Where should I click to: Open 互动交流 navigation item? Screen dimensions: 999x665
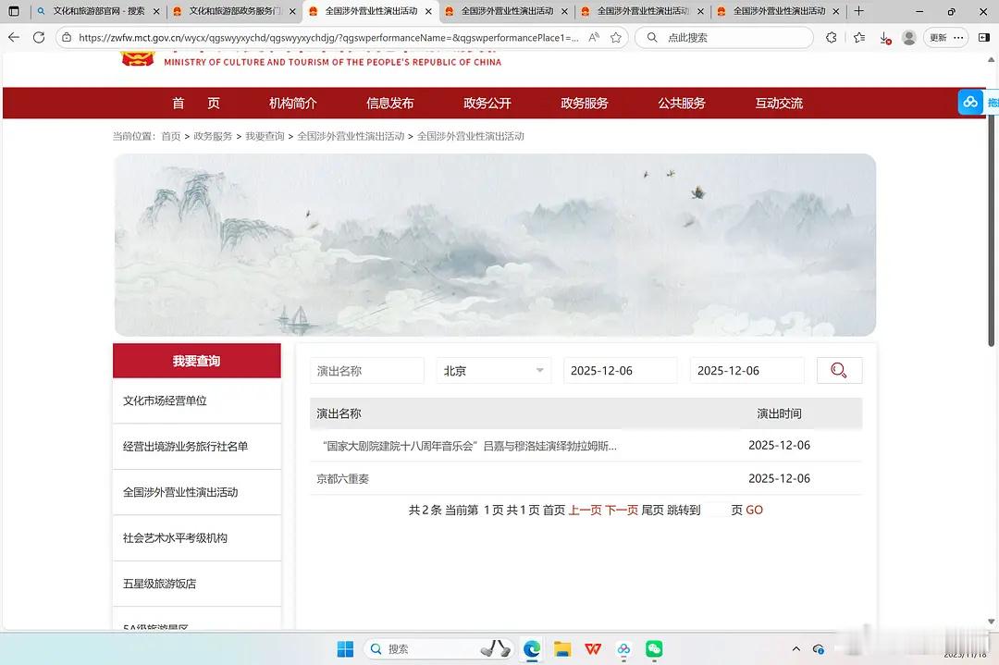(779, 104)
